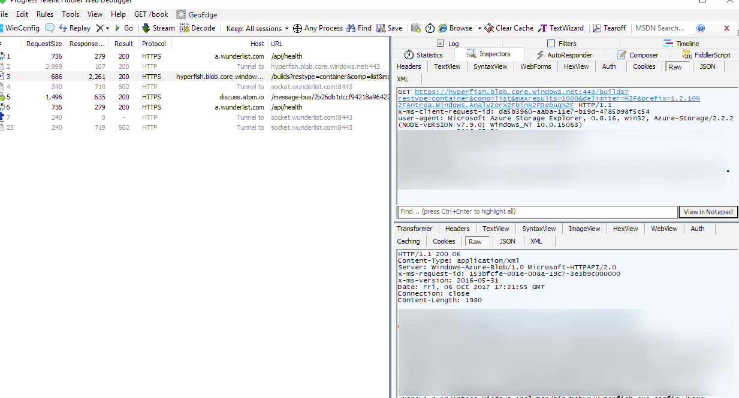Viewport: 739px width, 398px height.
Task: Select response Caching inspector tab
Action: (408, 241)
